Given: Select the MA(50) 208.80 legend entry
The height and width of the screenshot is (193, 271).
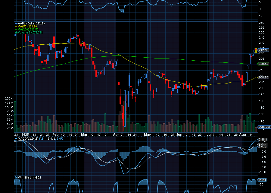Looking at the screenshot, I should point(27,27).
